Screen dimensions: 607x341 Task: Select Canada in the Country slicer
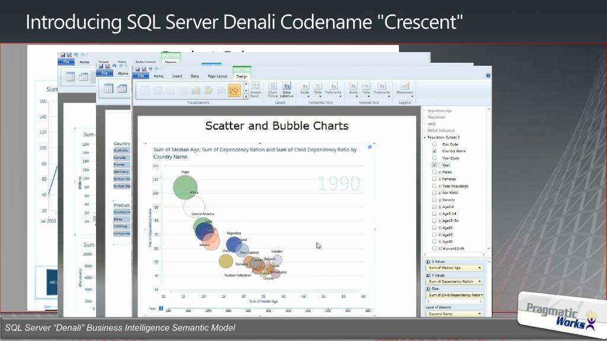122,157
